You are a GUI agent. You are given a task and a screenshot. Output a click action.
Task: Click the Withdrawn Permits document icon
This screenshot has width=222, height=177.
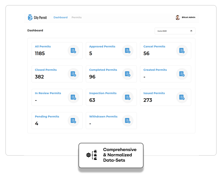(x=127, y=121)
